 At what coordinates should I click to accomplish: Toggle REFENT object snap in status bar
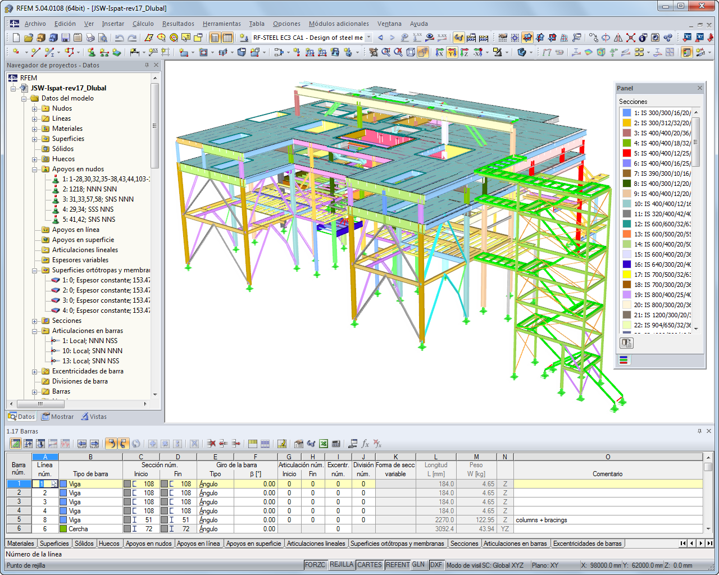coord(398,565)
